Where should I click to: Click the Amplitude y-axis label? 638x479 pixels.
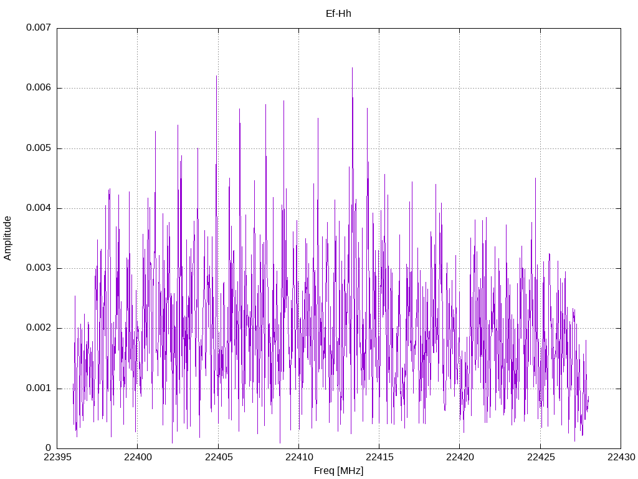pos(7,238)
